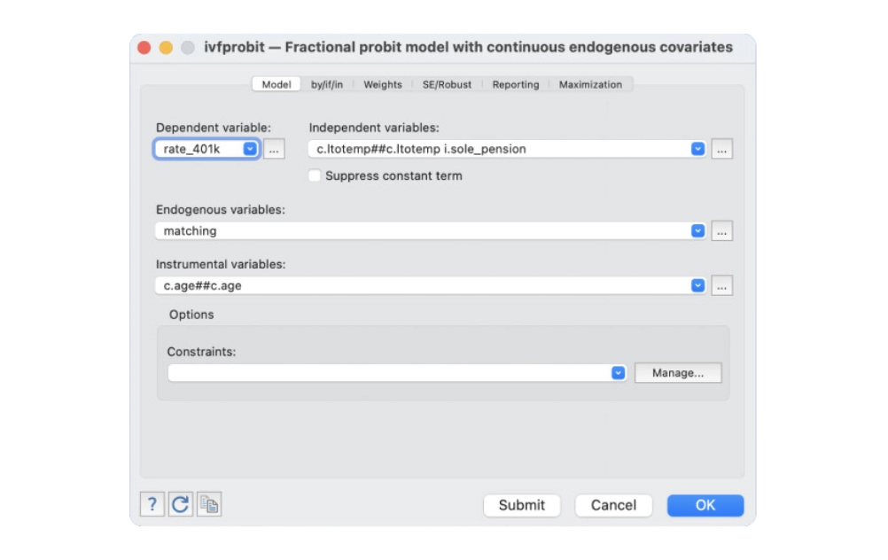Expand the rate_401k dependent variable dropdown
This screenshot has height=560, width=888.
pyautogui.click(x=250, y=149)
